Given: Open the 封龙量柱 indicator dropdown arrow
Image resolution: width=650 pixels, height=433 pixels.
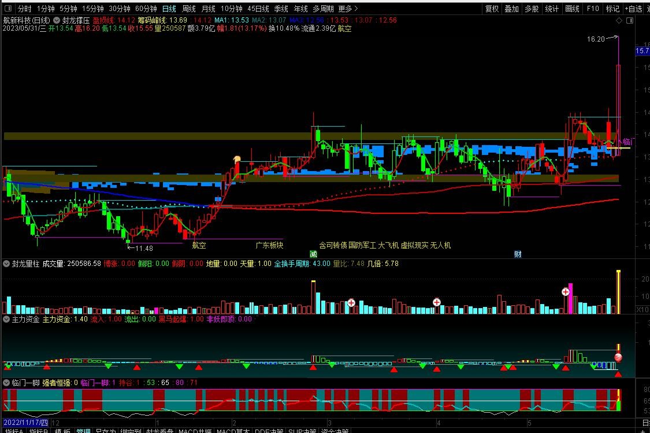Looking at the screenshot, I should 6,264.
